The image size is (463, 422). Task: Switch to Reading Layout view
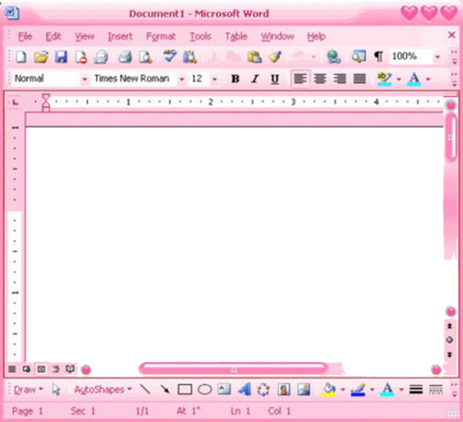[x=70, y=369]
